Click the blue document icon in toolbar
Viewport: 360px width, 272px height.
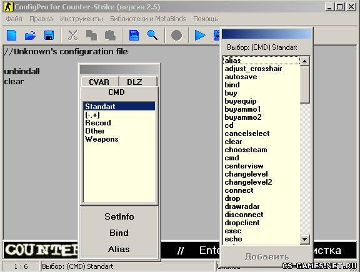134,36
